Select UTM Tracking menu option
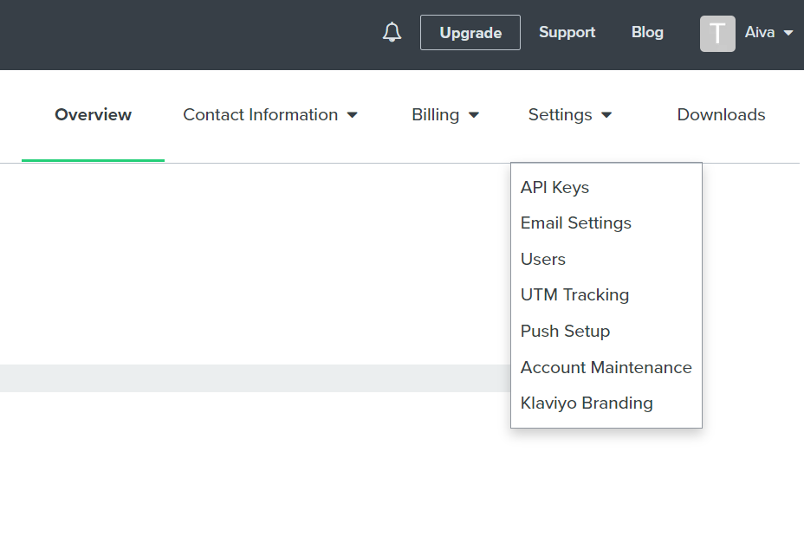Image resolution: width=804 pixels, height=542 pixels. pos(574,294)
